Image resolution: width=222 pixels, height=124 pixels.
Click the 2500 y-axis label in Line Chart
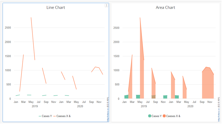pos(9,28)
